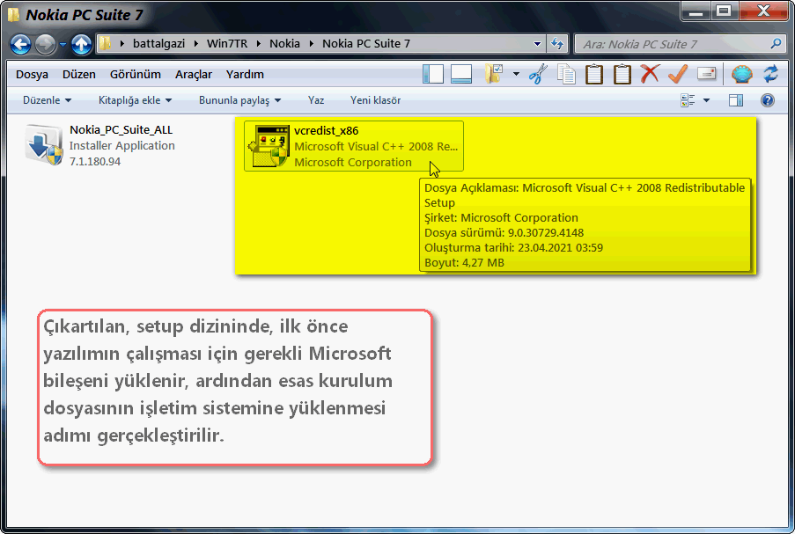Click the greyed Forward arrow button
795x534 pixels.
(x=45, y=45)
